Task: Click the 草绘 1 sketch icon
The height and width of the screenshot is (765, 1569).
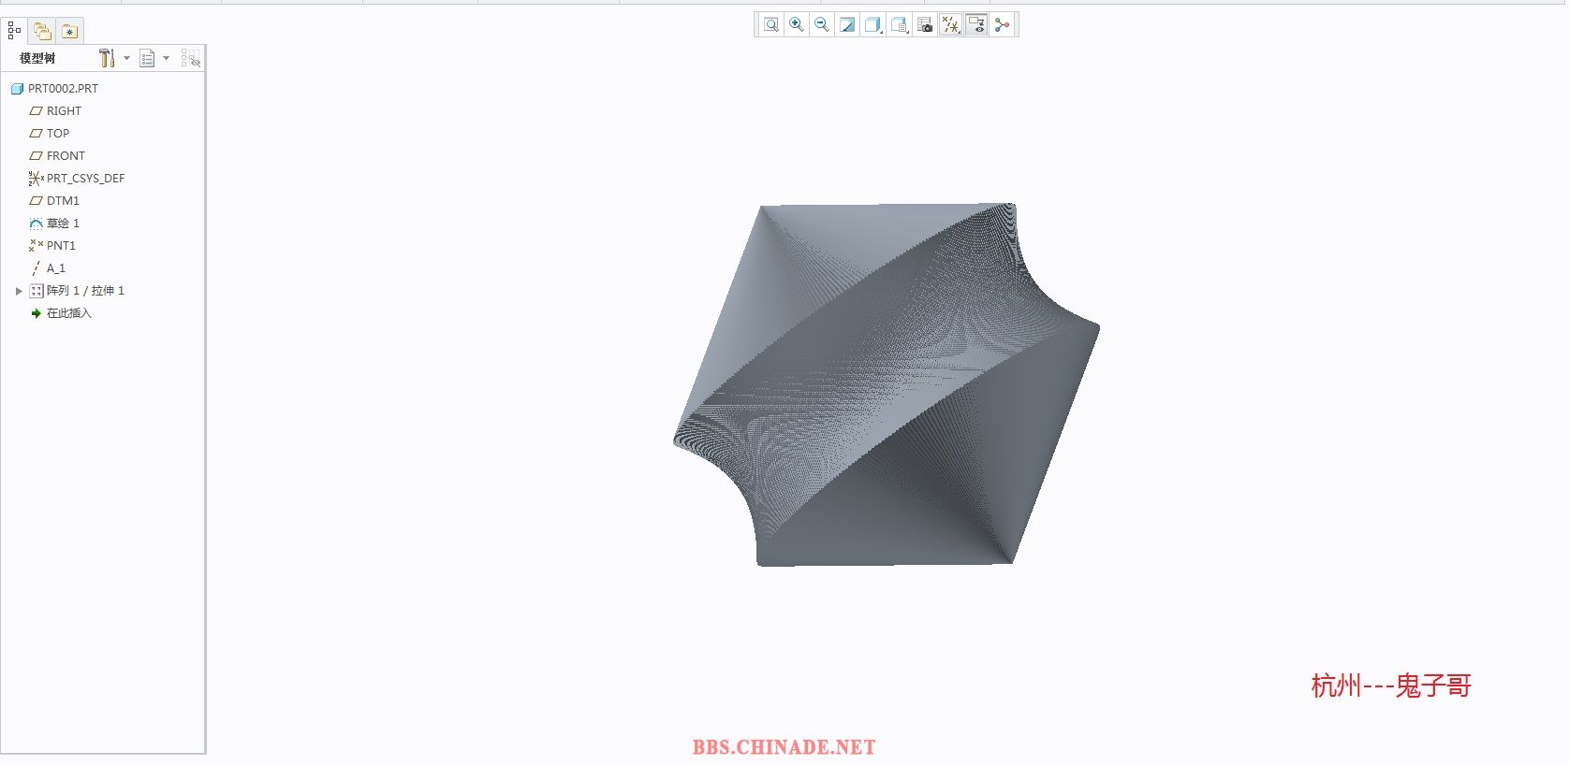Action: (36, 224)
